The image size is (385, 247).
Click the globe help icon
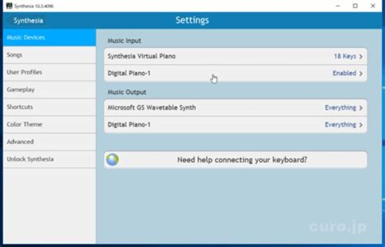pos(112,160)
